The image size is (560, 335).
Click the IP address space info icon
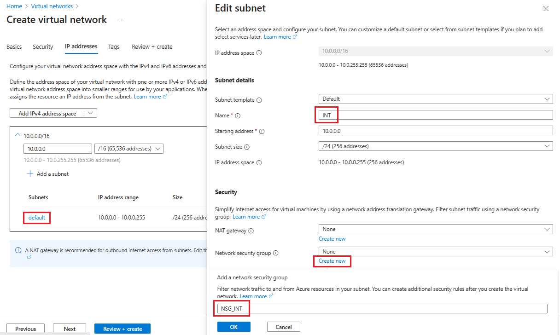259,52
